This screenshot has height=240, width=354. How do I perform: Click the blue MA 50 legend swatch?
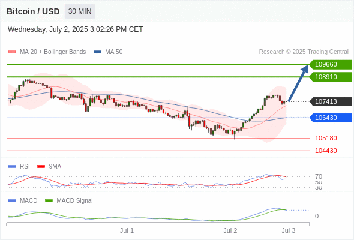pos(97,52)
